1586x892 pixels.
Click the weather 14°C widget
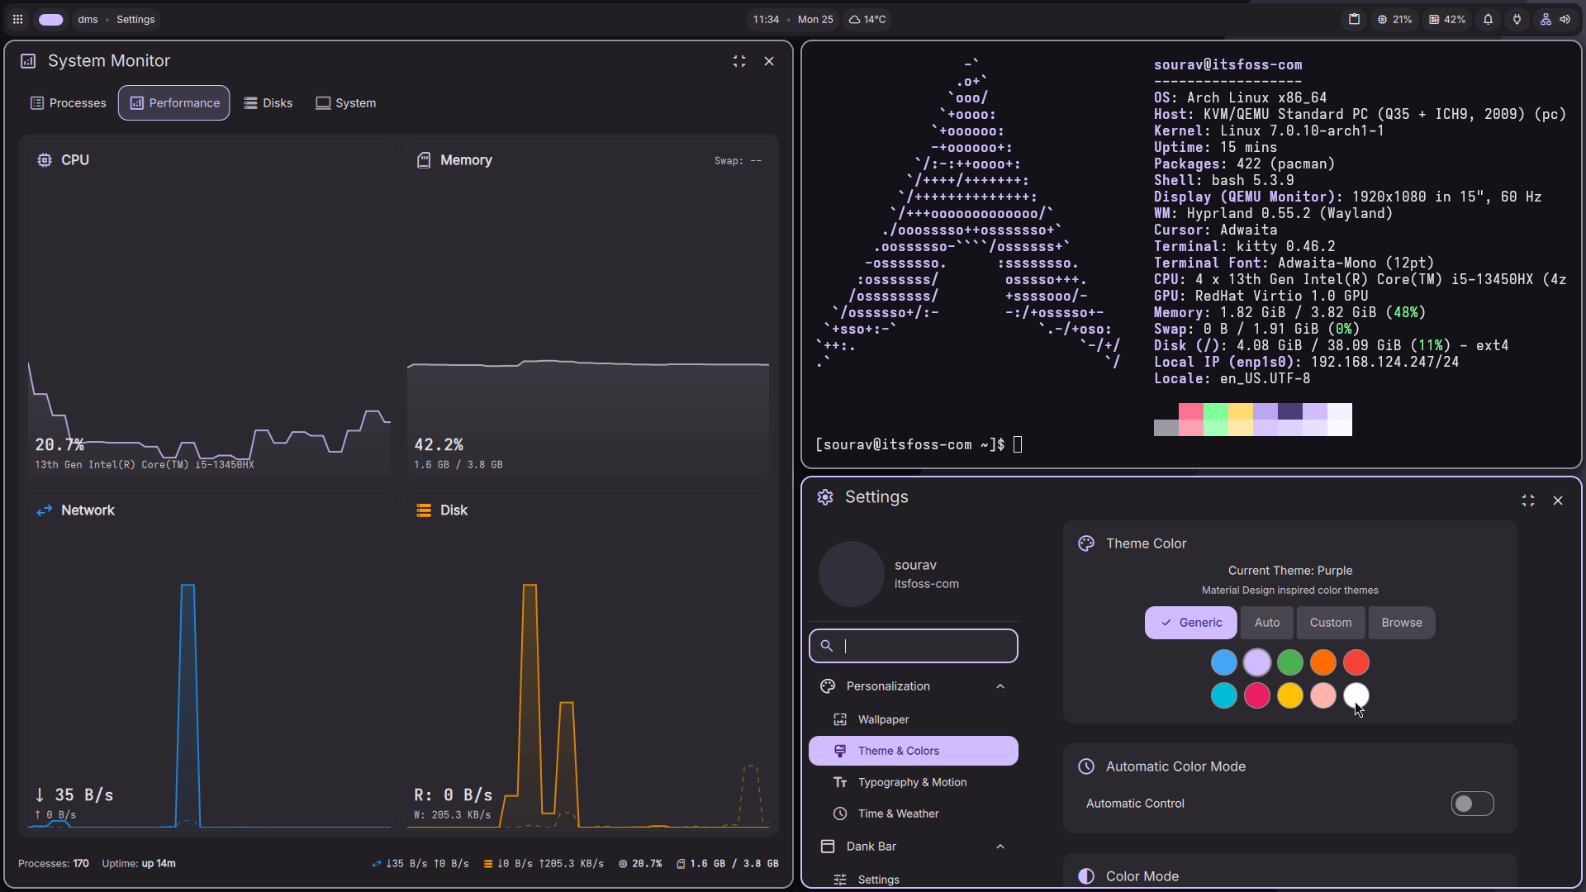[867, 19]
